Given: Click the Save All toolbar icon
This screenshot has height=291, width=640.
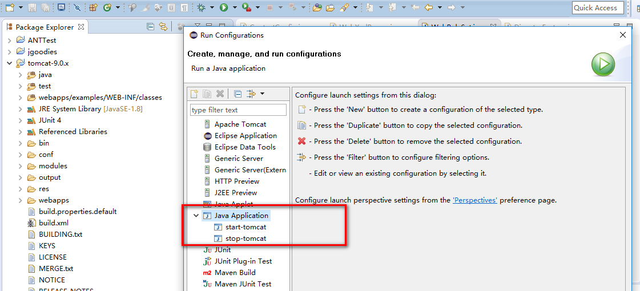Looking at the screenshot, I should (45, 7).
